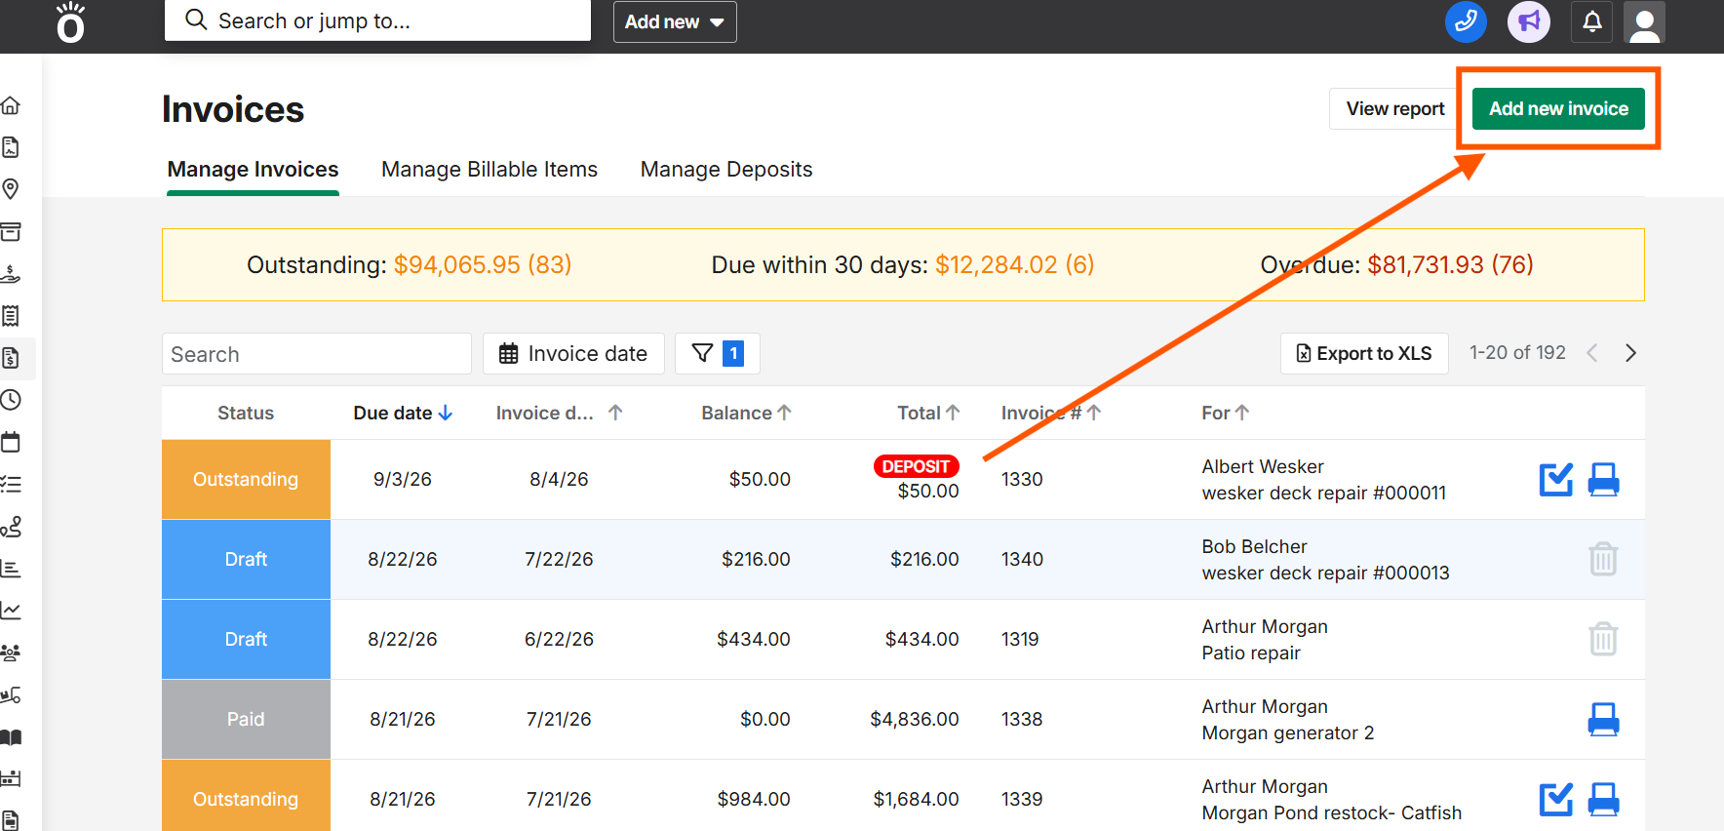Select the invoices dollar-document sidebar icon
The width and height of the screenshot is (1724, 831).
tap(11, 358)
